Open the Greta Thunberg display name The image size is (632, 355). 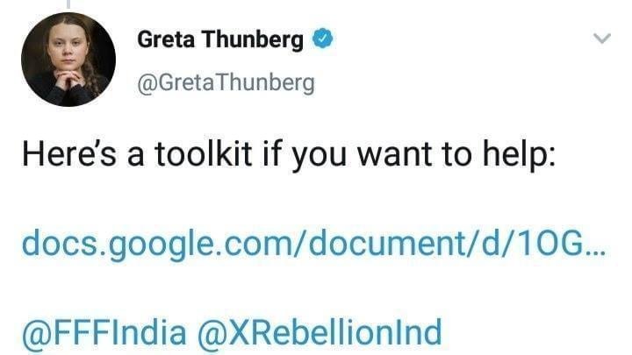[x=221, y=39]
